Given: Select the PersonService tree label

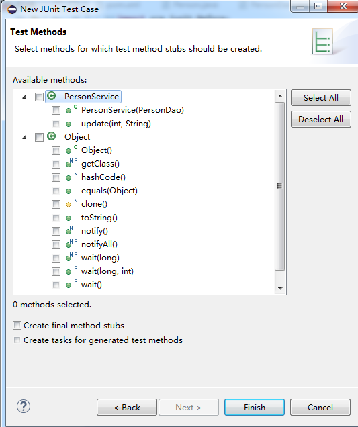Looking at the screenshot, I should tap(91, 97).
